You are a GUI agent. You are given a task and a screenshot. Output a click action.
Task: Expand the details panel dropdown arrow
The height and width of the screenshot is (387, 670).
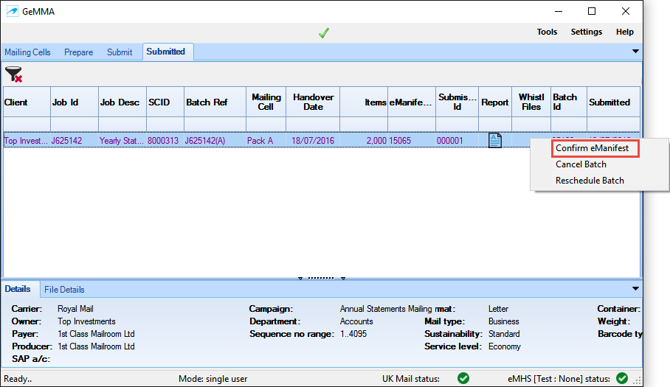pyautogui.click(x=635, y=289)
